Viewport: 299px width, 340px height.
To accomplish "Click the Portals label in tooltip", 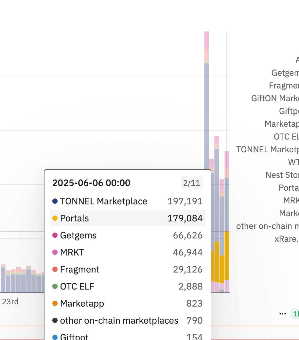I will pos(75,218).
